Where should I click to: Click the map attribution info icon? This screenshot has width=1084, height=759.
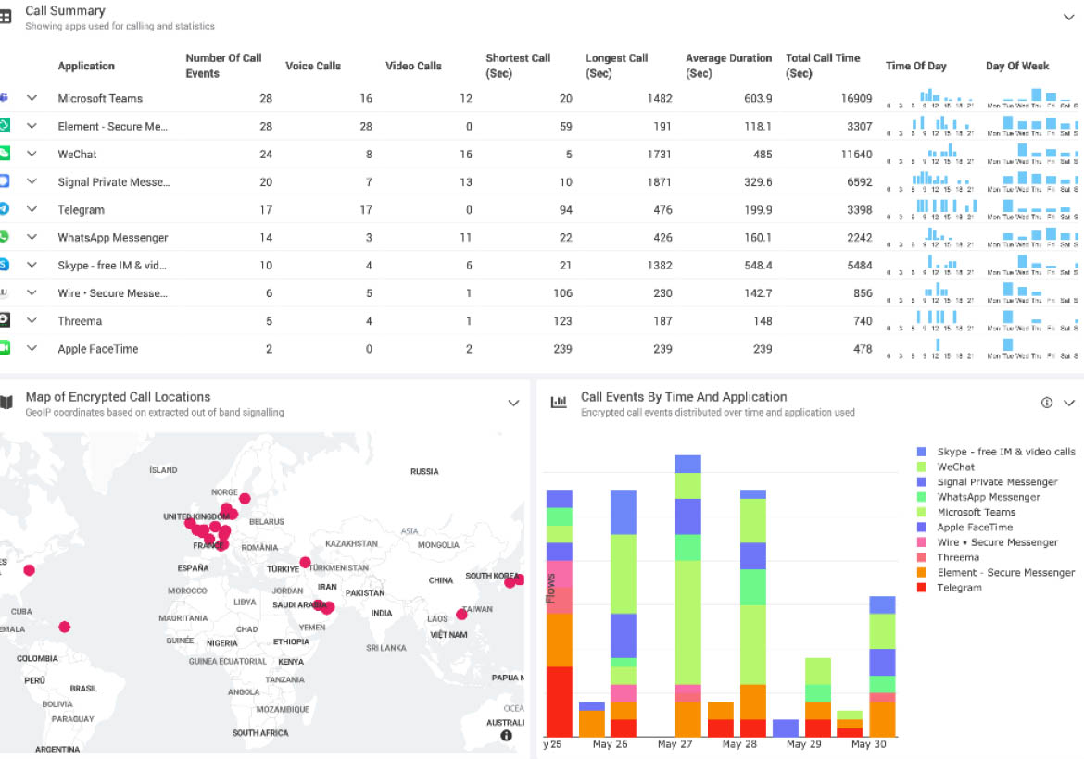(507, 736)
